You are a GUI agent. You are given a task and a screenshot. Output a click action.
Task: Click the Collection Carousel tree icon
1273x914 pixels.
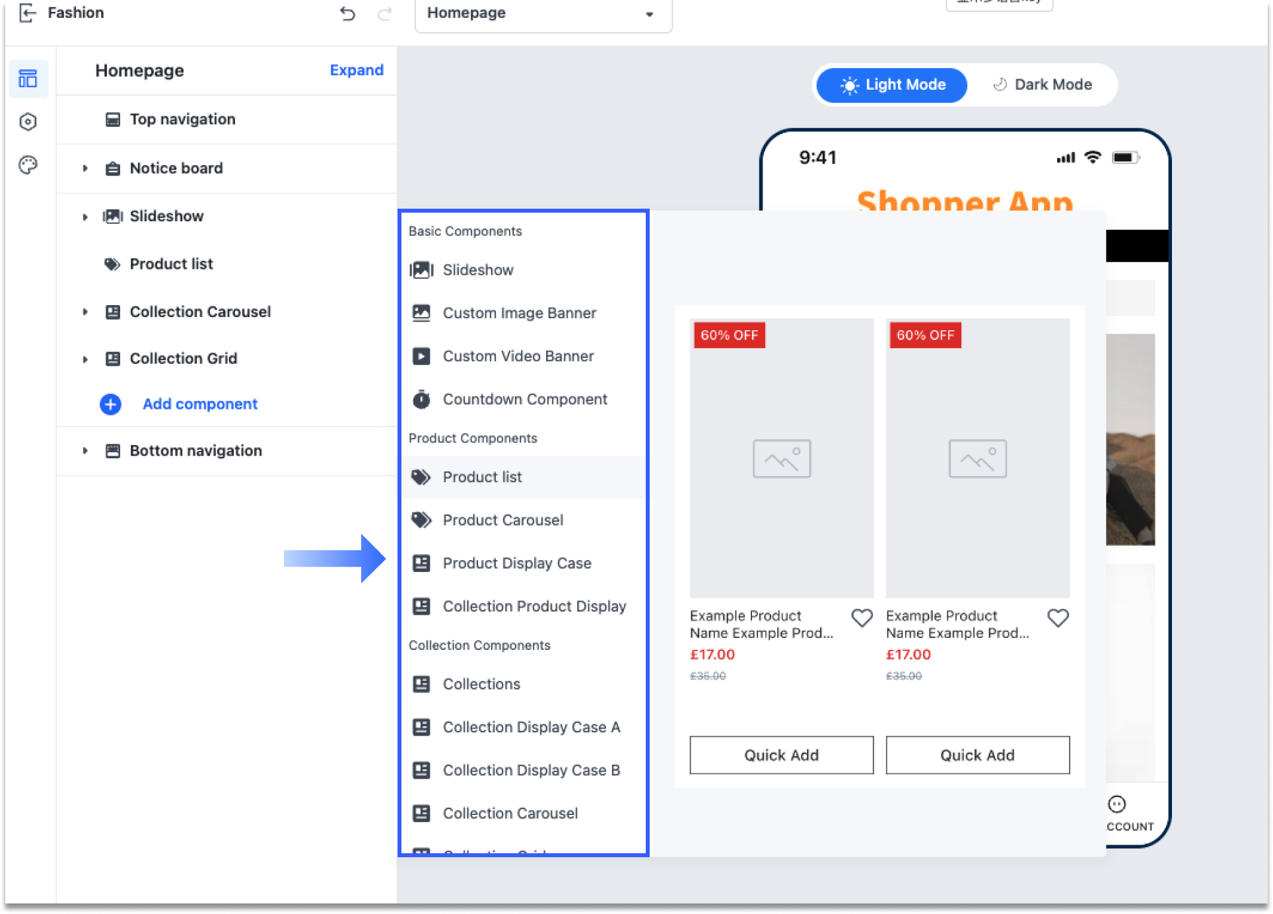[113, 312]
